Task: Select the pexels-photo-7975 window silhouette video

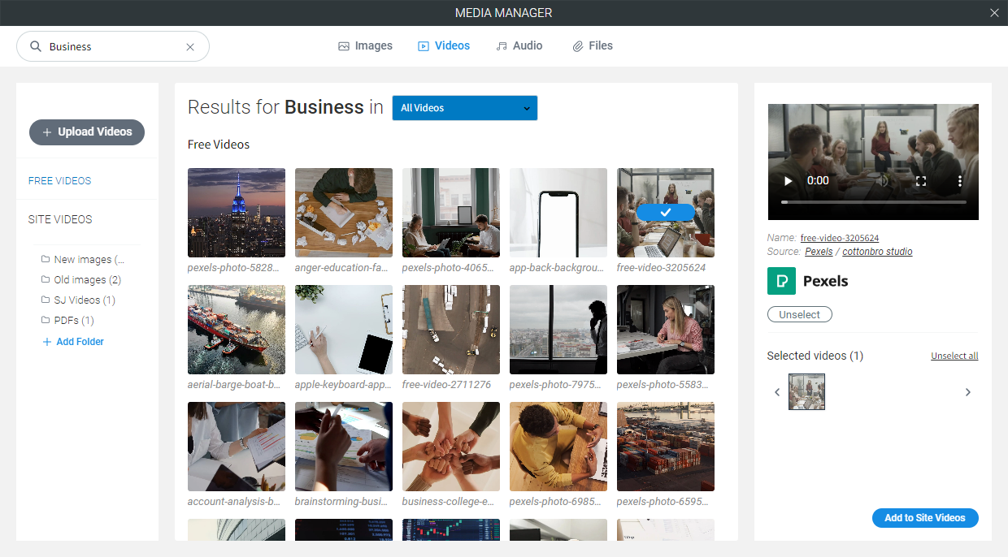Action: (558, 330)
